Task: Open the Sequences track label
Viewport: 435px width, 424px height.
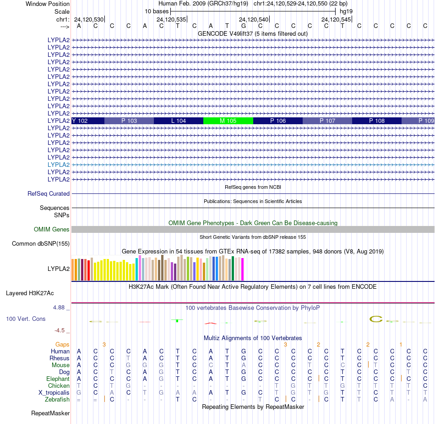Action: tap(54, 208)
